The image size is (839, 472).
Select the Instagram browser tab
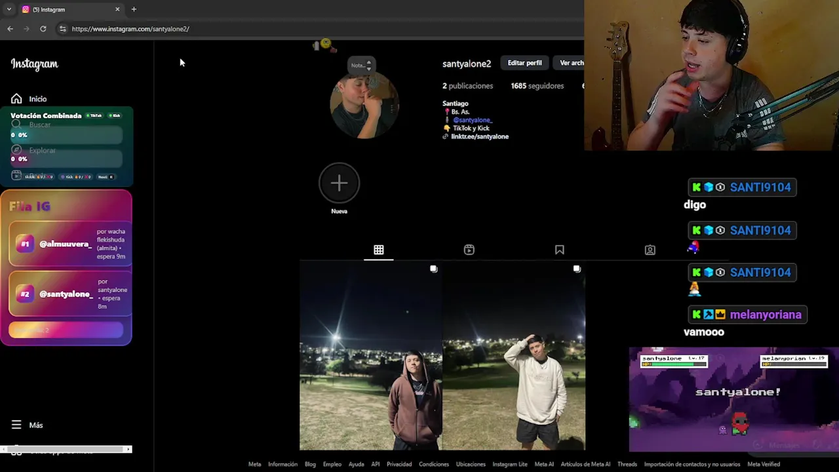point(71,9)
